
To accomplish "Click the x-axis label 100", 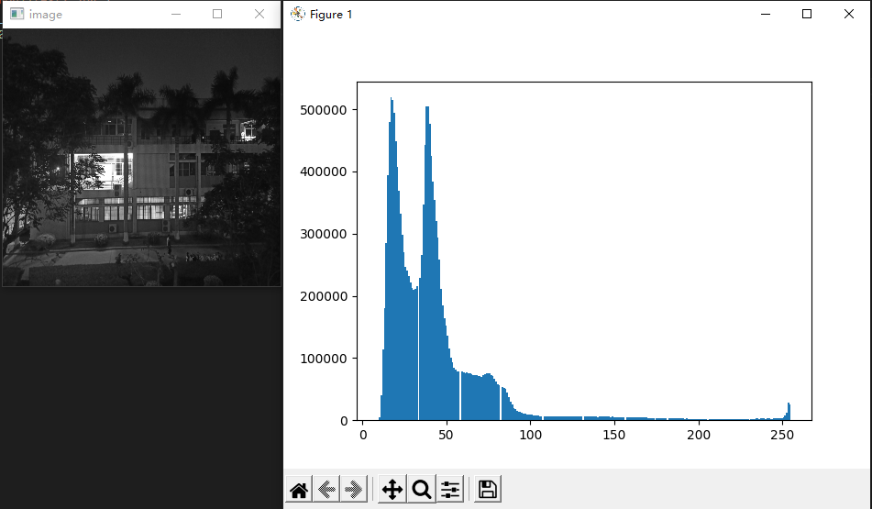I will click(x=530, y=435).
